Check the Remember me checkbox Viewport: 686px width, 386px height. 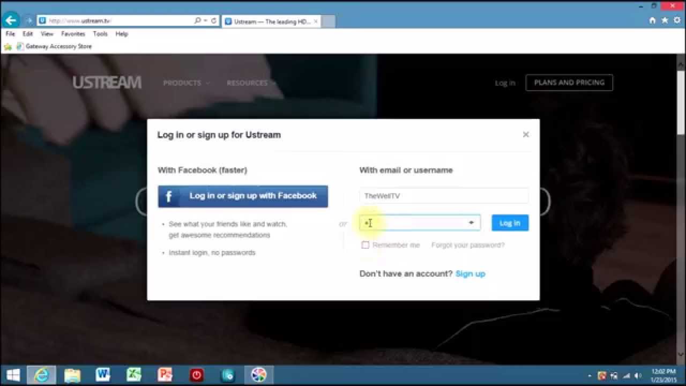(x=365, y=245)
